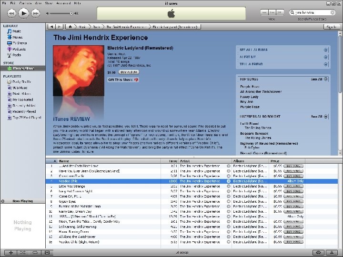Sort the song list by Price column
This screenshot has height=257, width=343.
pos(287,161)
